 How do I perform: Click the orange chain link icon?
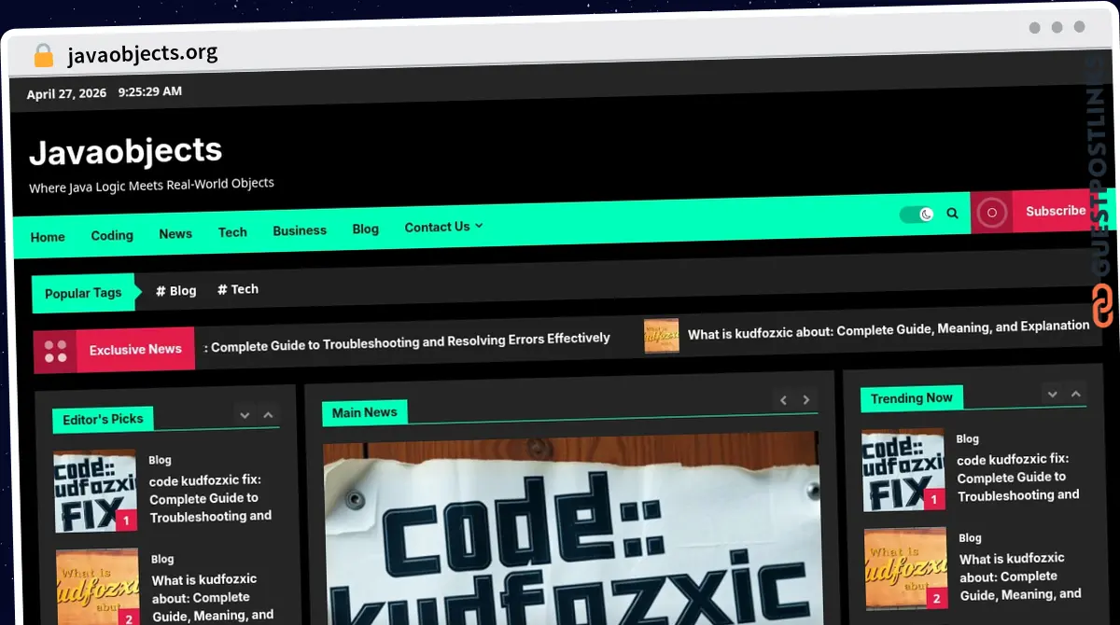tap(1103, 306)
